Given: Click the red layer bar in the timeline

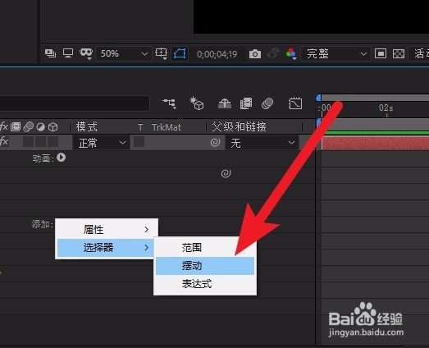Looking at the screenshot, I should tap(375, 143).
